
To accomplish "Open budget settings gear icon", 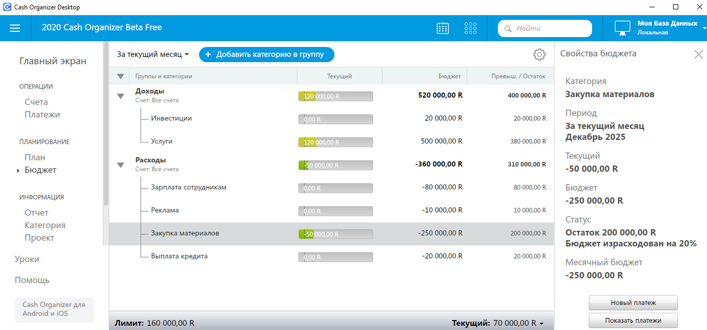I will [x=539, y=54].
